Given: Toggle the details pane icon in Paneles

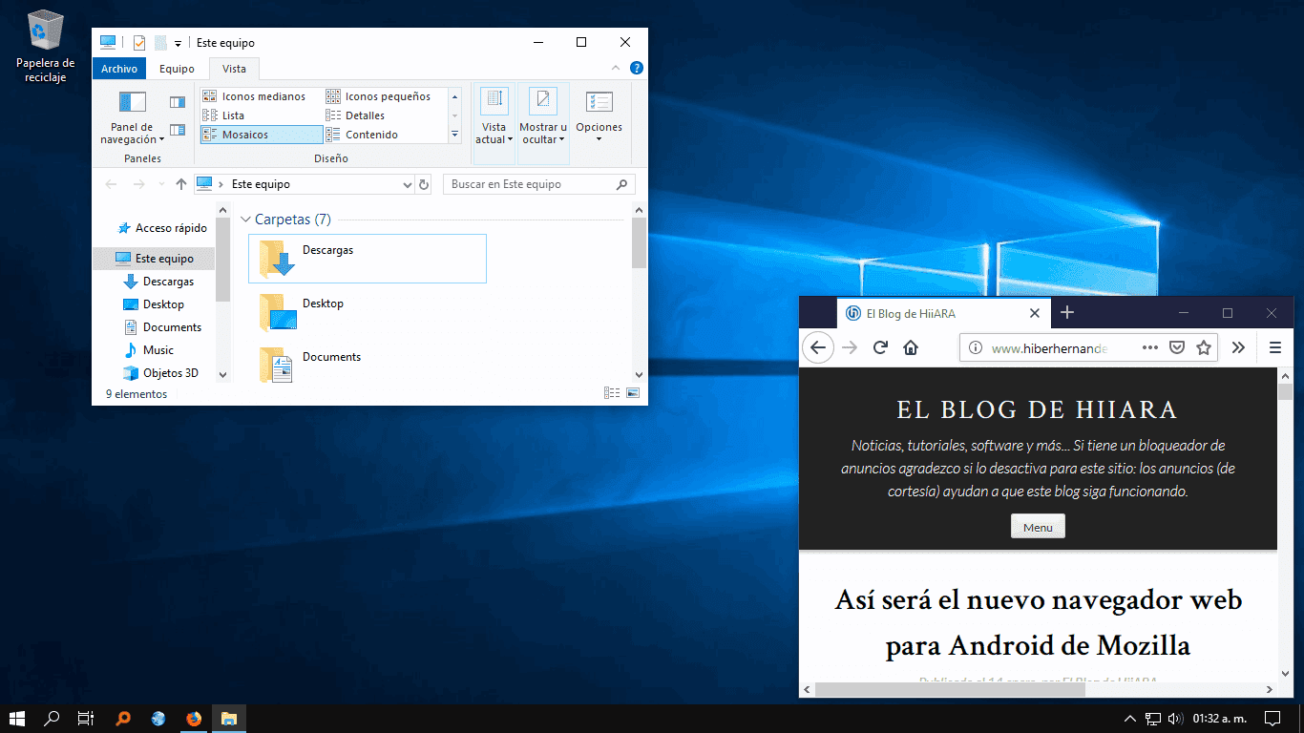Looking at the screenshot, I should click(x=178, y=130).
